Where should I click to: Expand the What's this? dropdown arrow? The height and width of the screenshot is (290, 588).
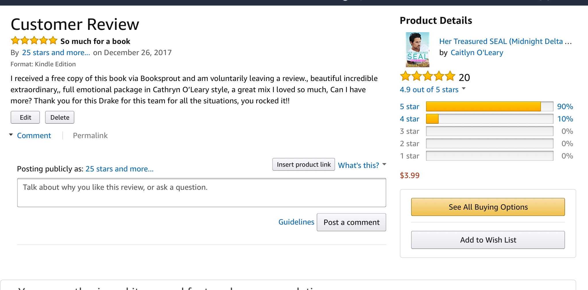pos(384,165)
